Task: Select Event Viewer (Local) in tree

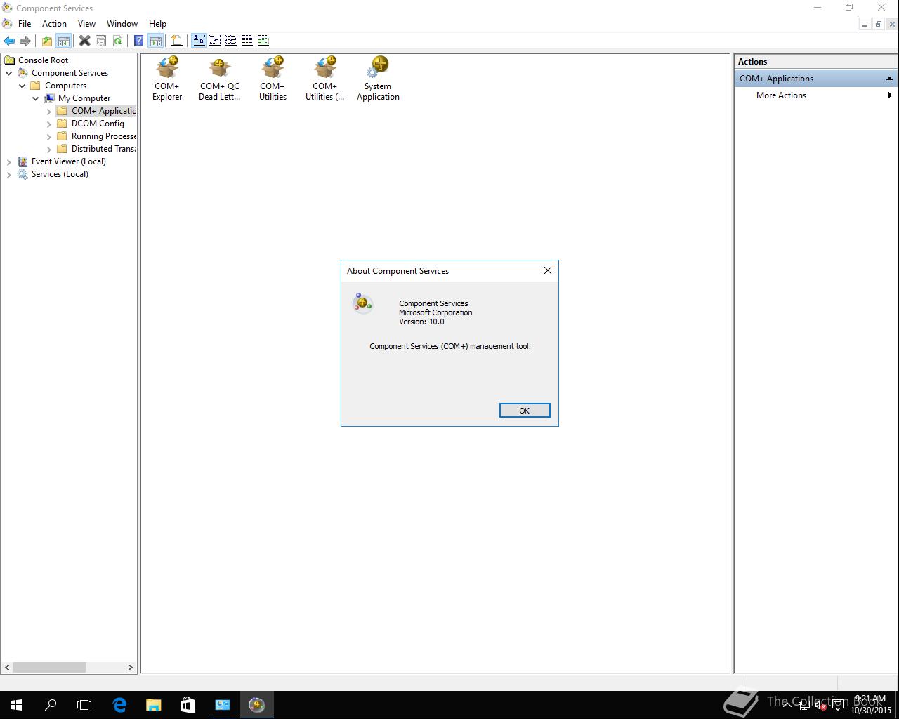Action: [x=68, y=161]
